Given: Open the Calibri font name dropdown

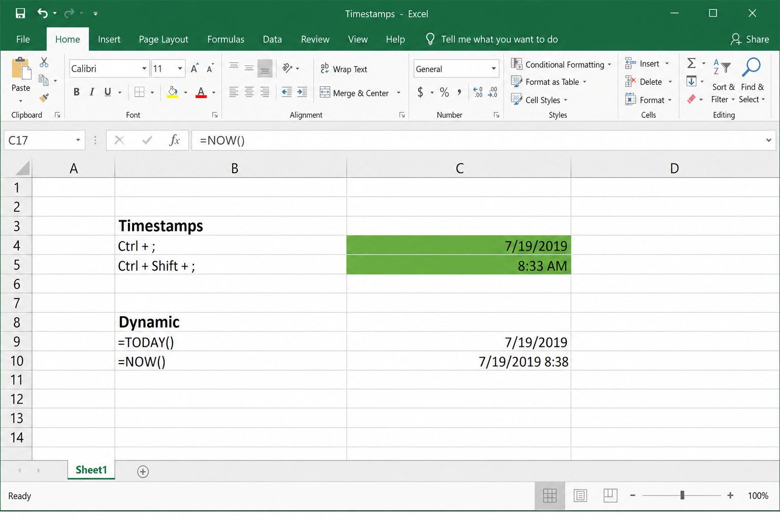Looking at the screenshot, I should click(x=144, y=69).
